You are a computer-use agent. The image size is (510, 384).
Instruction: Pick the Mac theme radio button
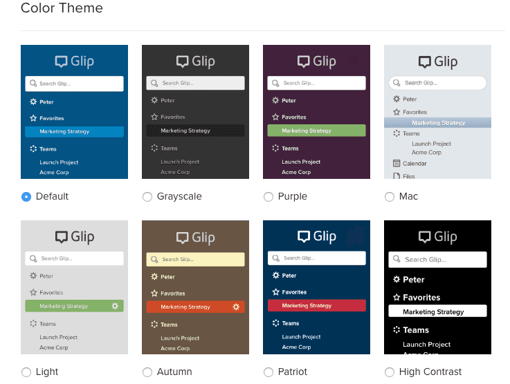tap(390, 197)
